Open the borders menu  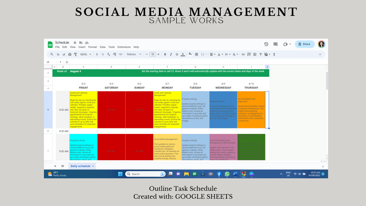[196, 54]
